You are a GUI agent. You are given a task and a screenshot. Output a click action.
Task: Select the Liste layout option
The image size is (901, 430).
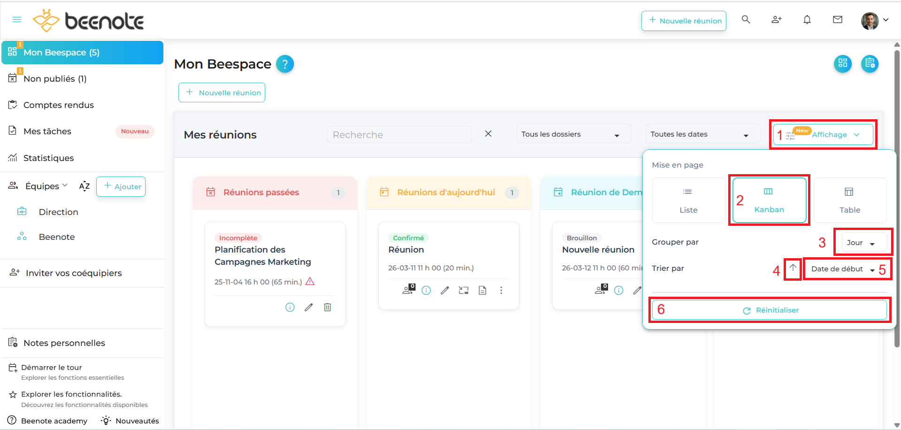click(688, 200)
